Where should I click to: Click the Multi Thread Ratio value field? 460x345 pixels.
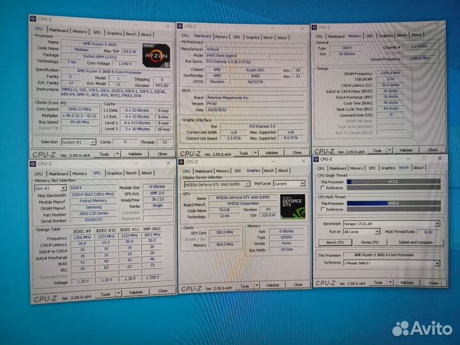pyautogui.click(x=428, y=232)
